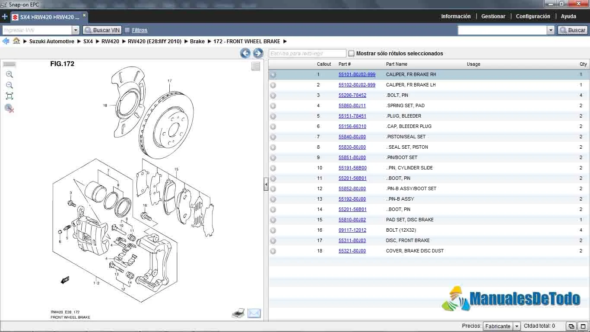
Task: Click the label filter text field
Action: 307,54
